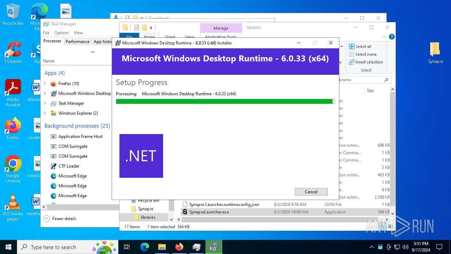Expand the Task Manager process entry
This screenshot has height=254, width=451.
point(45,103)
